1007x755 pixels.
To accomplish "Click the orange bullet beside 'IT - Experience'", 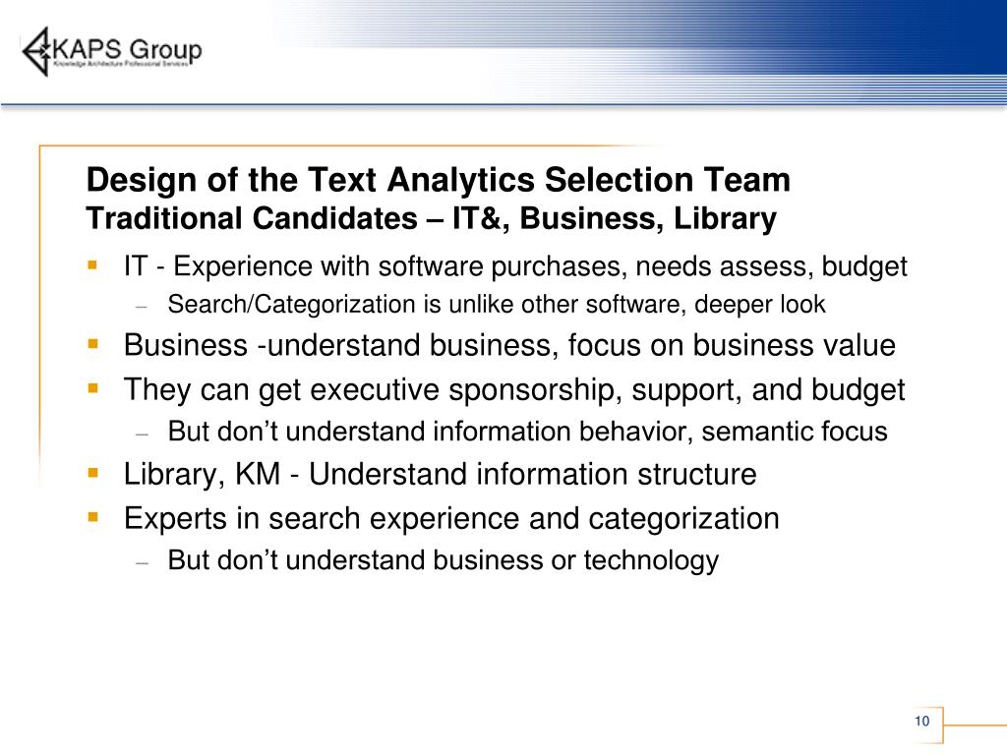I will tap(93, 264).
